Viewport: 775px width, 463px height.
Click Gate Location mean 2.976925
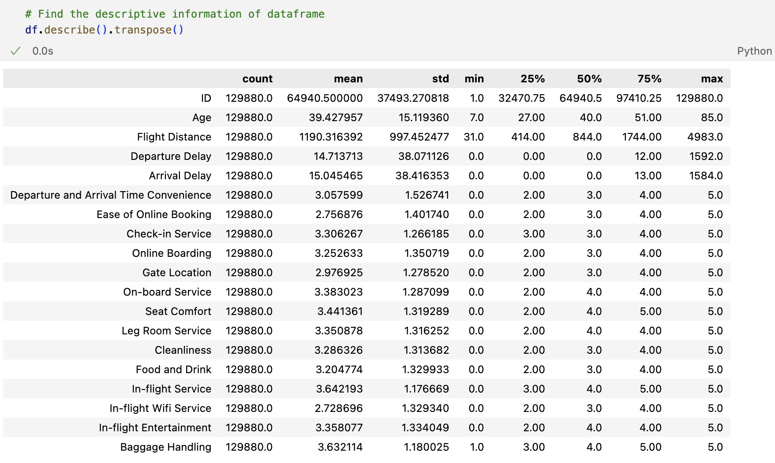point(339,273)
